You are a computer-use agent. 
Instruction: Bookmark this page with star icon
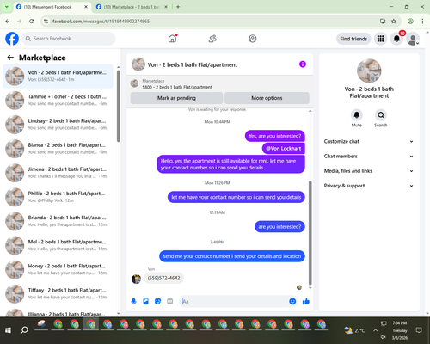click(394, 21)
